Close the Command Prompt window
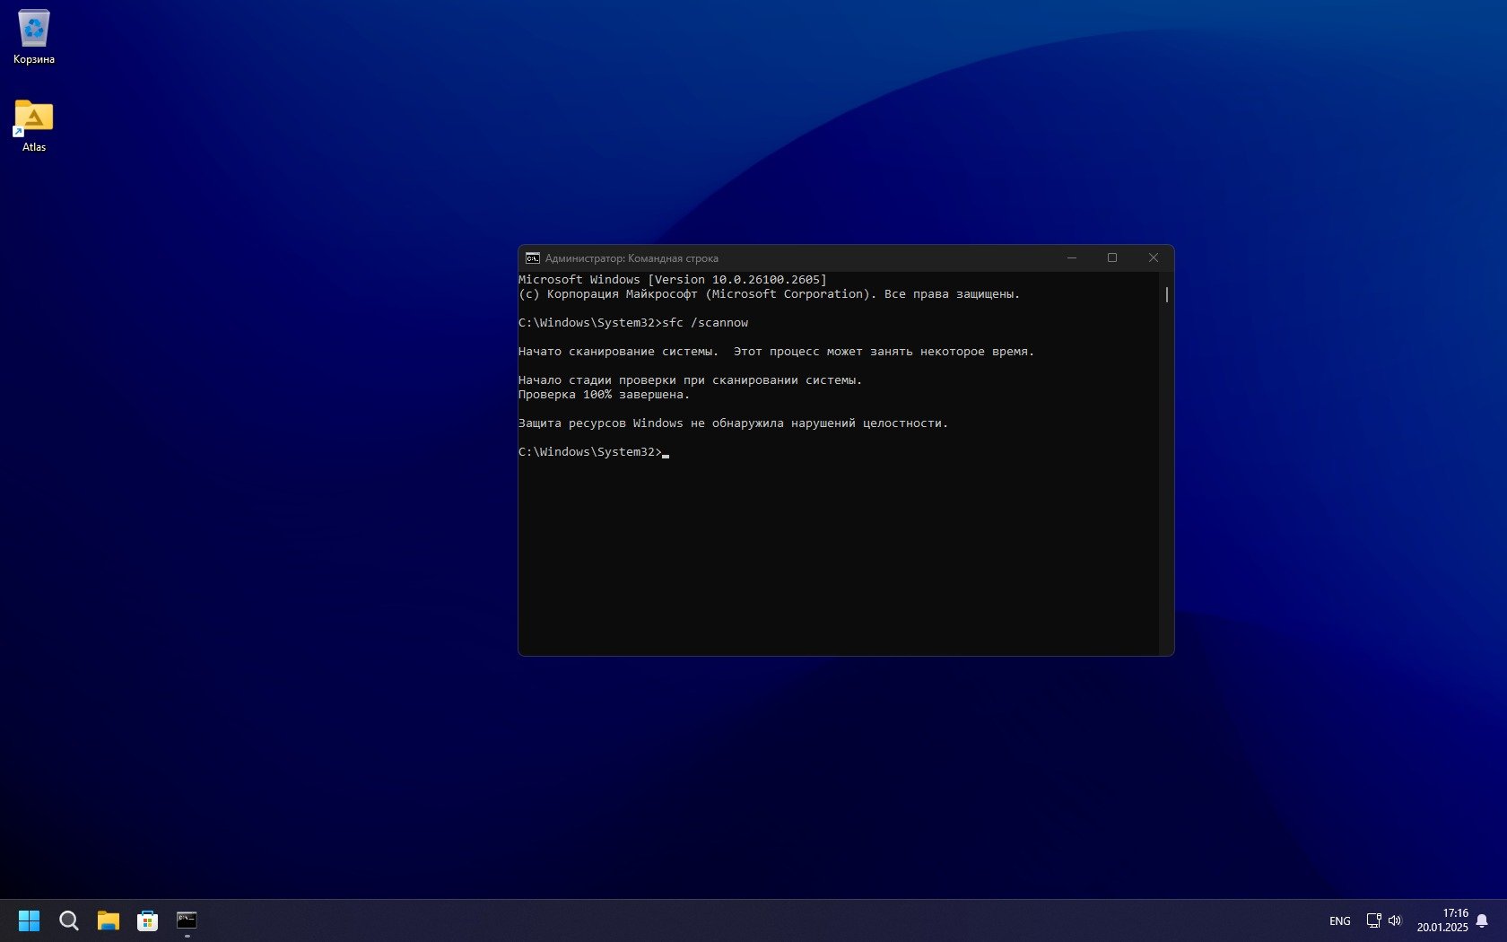 click(1154, 258)
